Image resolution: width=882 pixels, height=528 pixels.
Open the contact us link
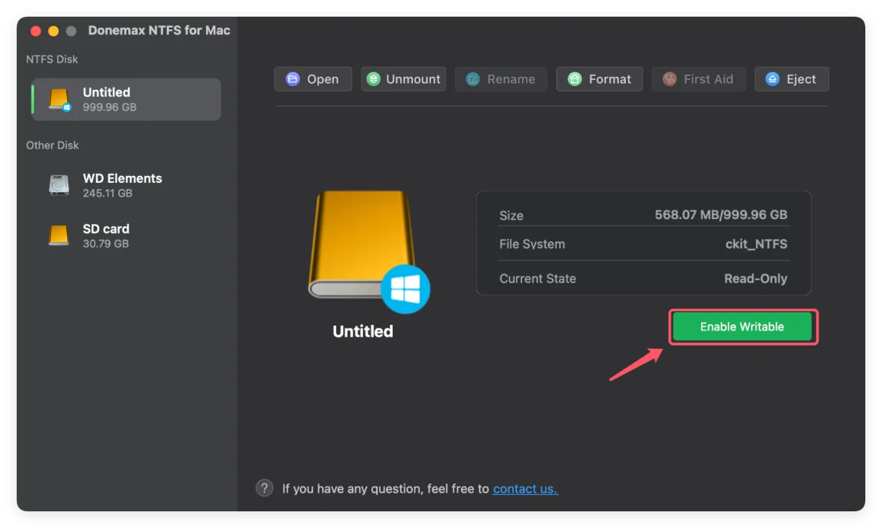(526, 489)
